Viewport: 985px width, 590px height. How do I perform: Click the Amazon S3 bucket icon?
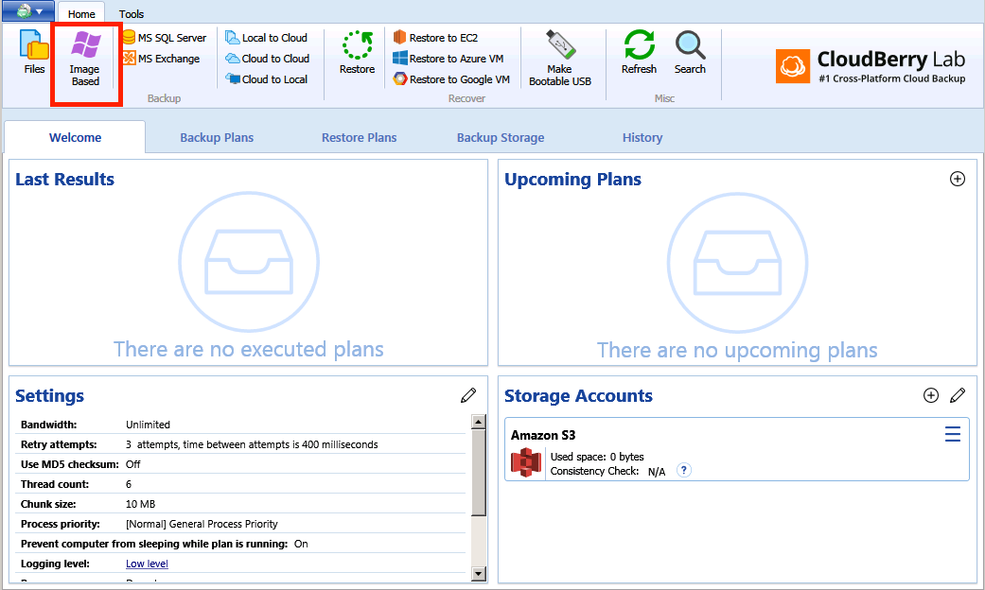point(526,462)
